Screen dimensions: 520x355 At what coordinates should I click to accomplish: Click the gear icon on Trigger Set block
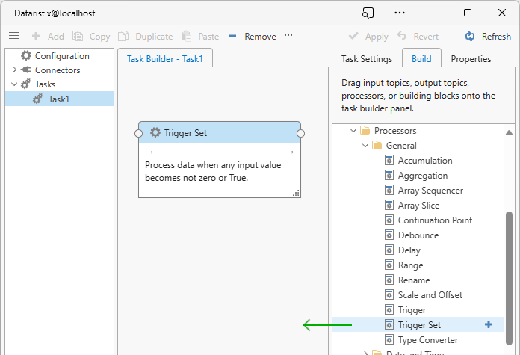(x=155, y=133)
